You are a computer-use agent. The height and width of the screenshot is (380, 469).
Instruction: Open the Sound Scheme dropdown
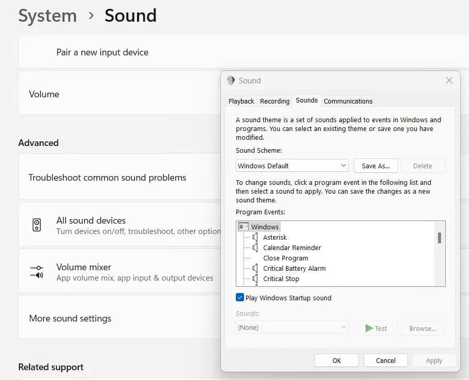point(292,166)
